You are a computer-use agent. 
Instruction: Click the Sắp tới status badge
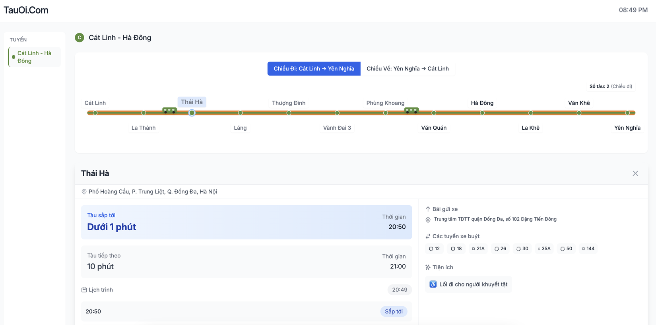coord(393,311)
